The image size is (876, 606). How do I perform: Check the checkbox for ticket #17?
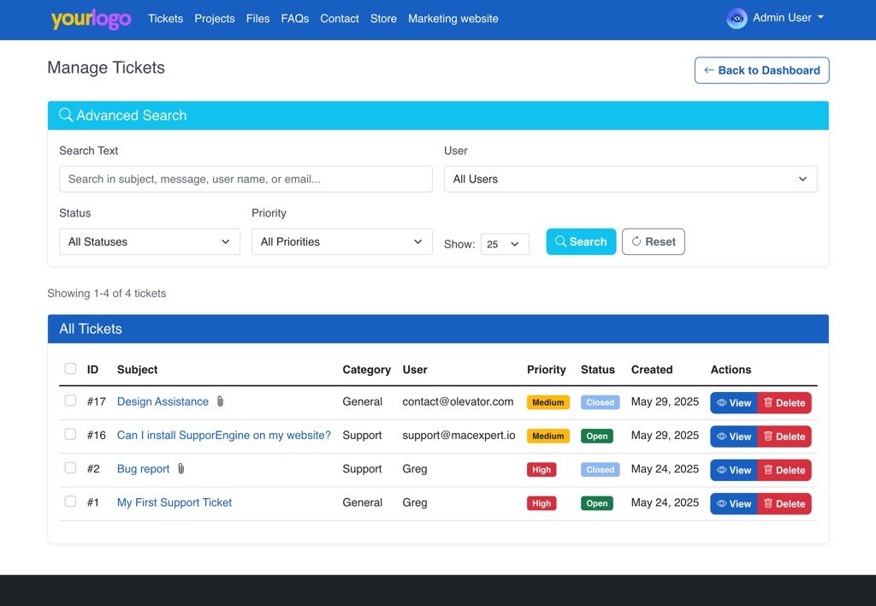(70, 401)
